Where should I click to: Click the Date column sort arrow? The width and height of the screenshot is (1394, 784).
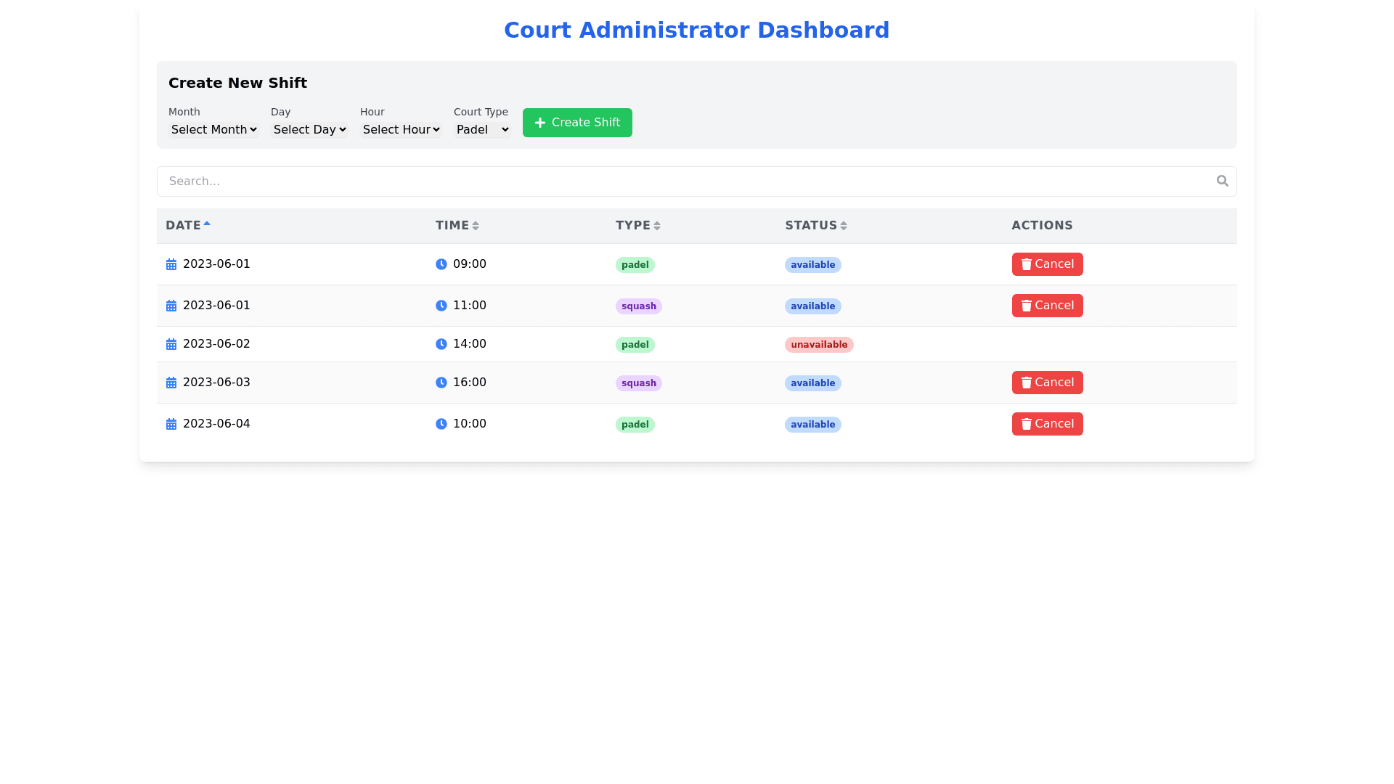207,224
